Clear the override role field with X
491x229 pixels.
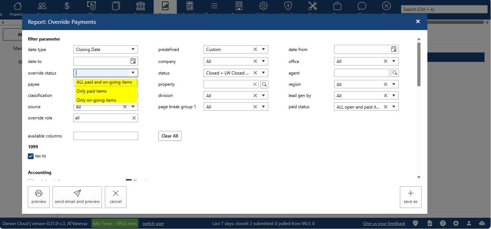[x=134, y=118]
